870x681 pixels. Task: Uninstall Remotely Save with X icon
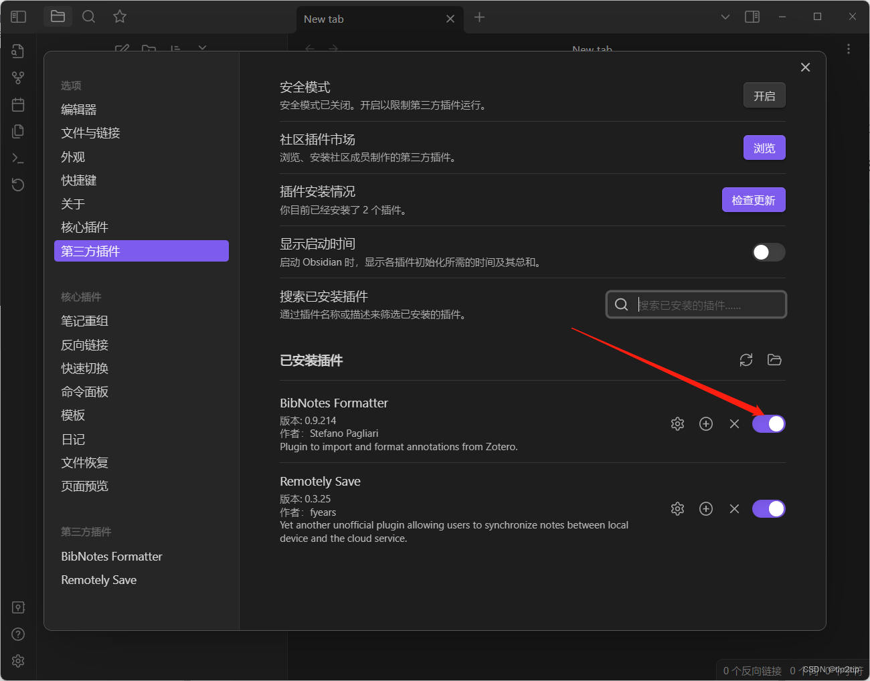[x=734, y=509]
